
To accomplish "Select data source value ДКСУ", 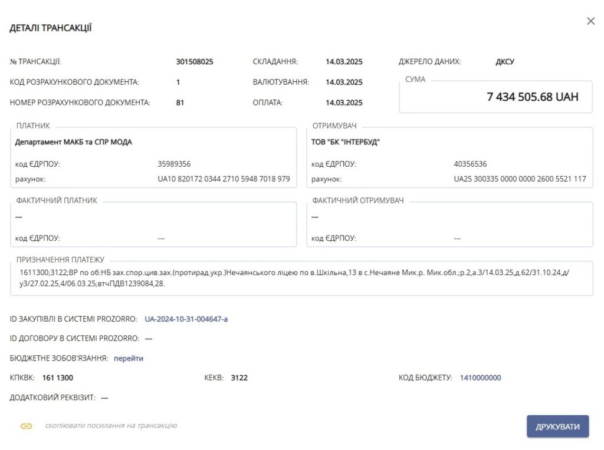I will (x=505, y=61).
